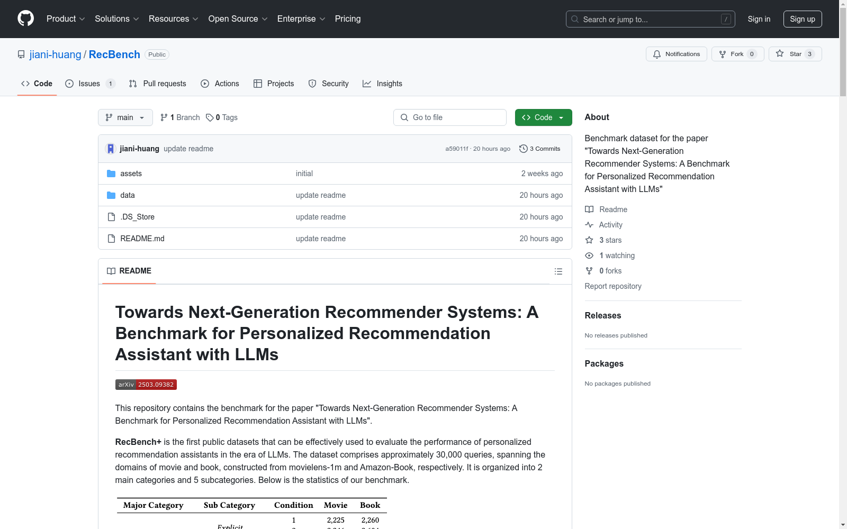Click the arXiv 2503.09382 badge
The width and height of the screenshot is (847, 529).
146,385
